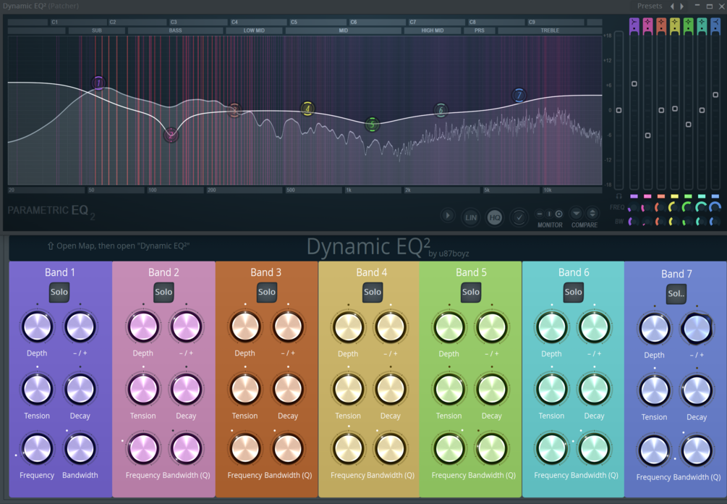
Task: Click the band 2 gain slider handle
Action: [x=647, y=135]
